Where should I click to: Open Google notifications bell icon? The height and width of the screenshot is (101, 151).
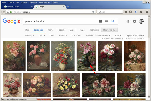[135, 21]
